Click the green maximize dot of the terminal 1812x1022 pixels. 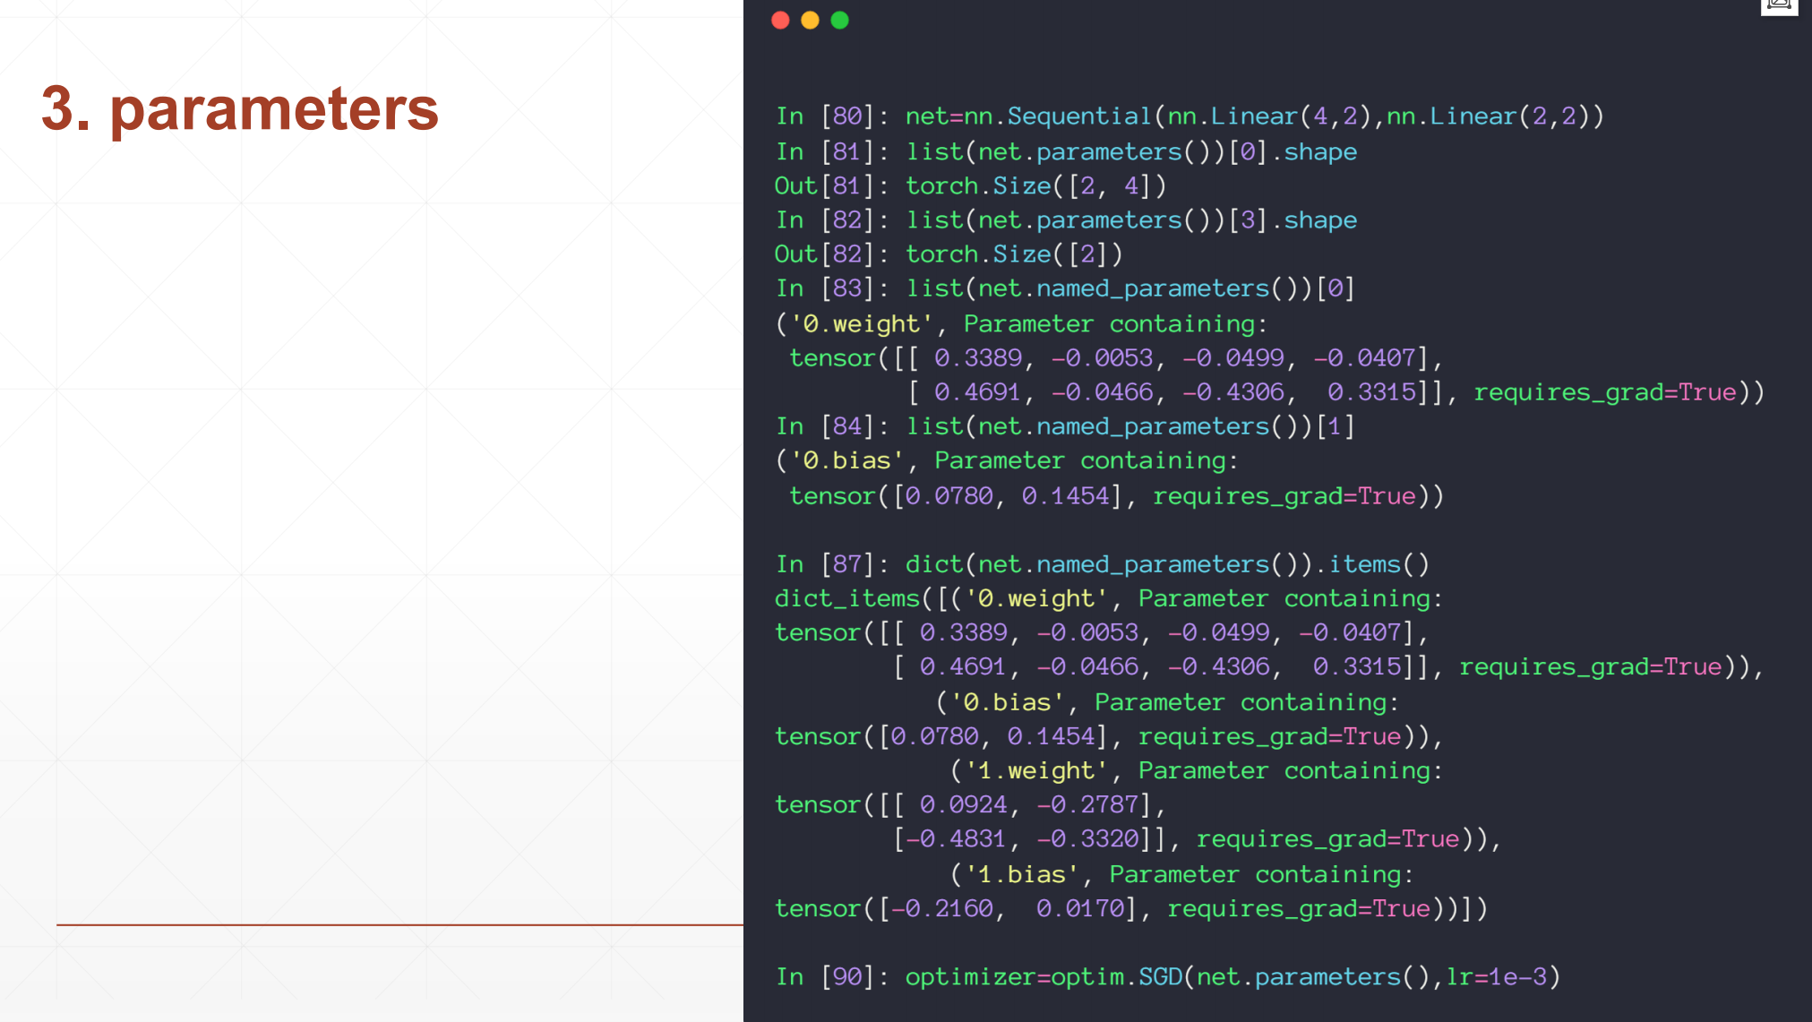839,21
